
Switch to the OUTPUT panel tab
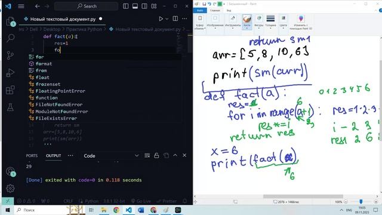(x=53, y=155)
